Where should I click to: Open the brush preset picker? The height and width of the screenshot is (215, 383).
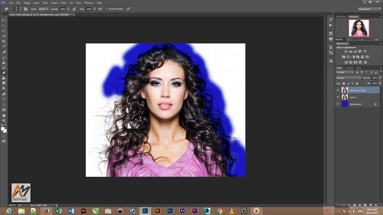[17, 9]
